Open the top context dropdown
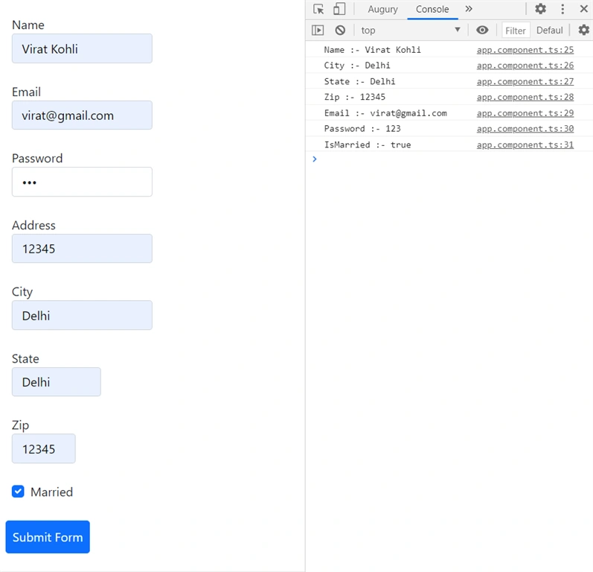 (x=411, y=31)
